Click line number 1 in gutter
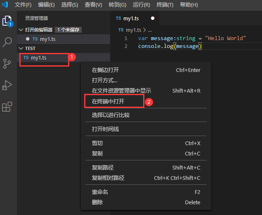This screenshot has width=262, height=215. tap(126, 38)
